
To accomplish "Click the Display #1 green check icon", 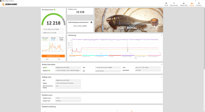I will point(50,70).
